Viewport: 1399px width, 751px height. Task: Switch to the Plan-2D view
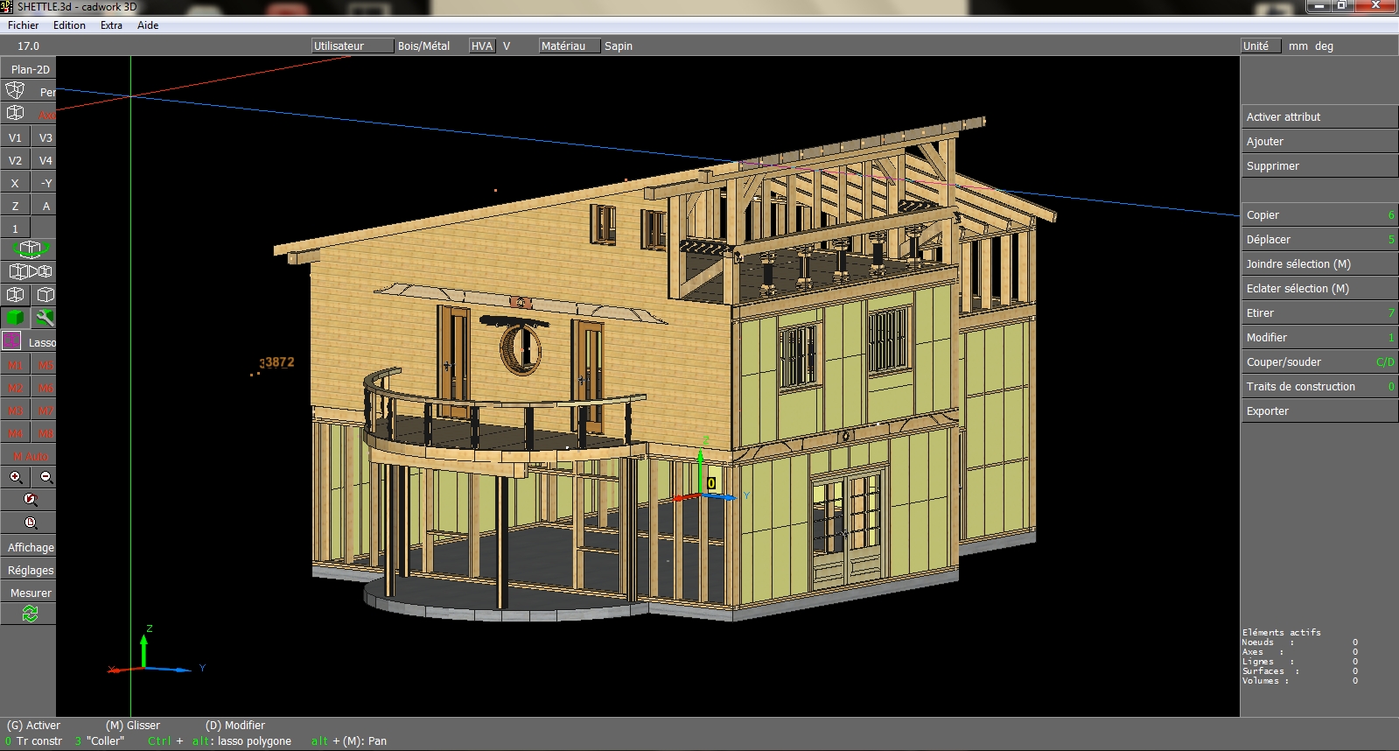(x=30, y=69)
